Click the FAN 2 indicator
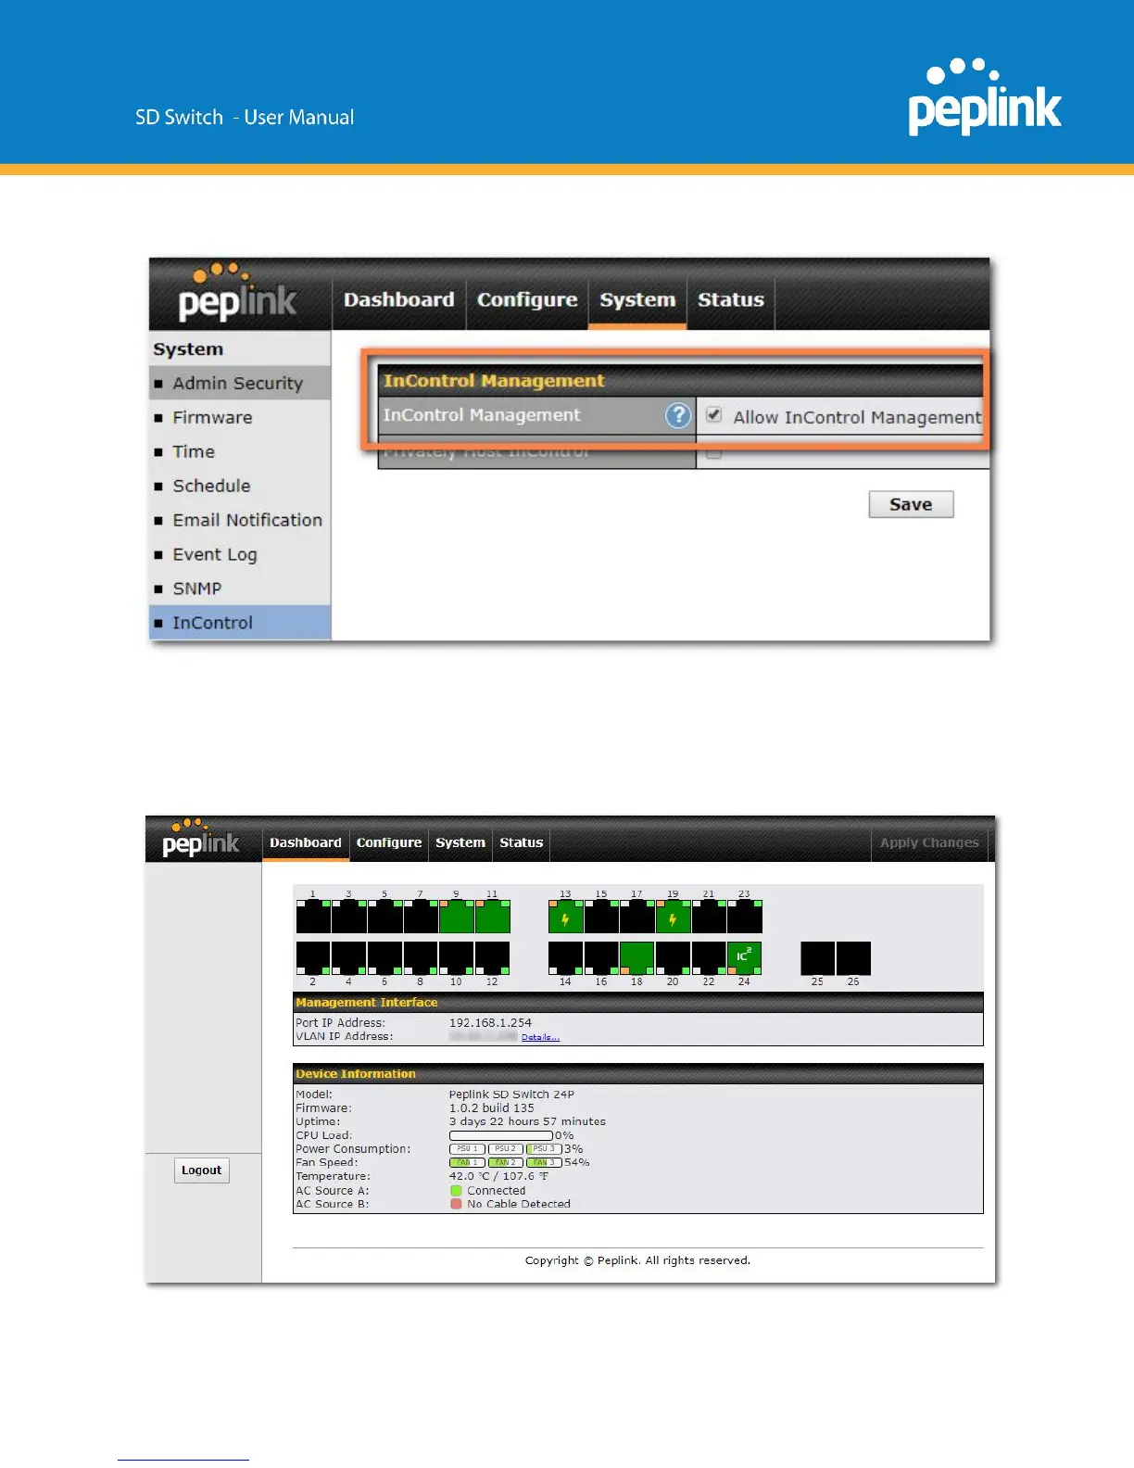The height and width of the screenshot is (1468, 1134). (x=505, y=1162)
